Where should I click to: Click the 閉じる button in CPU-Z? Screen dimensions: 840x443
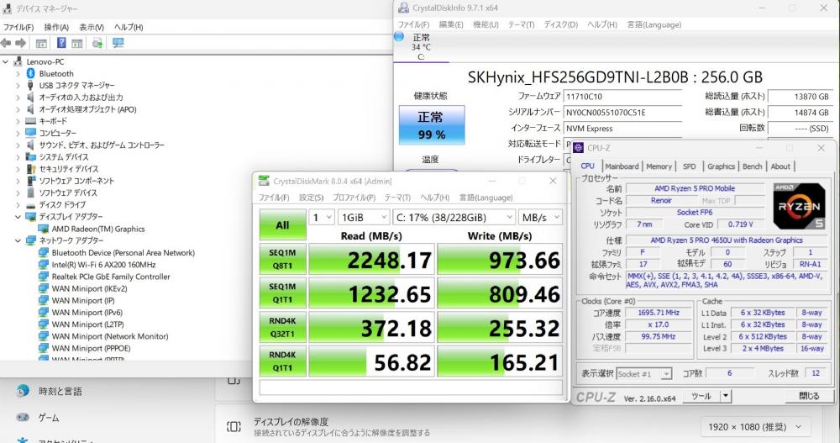[809, 396]
